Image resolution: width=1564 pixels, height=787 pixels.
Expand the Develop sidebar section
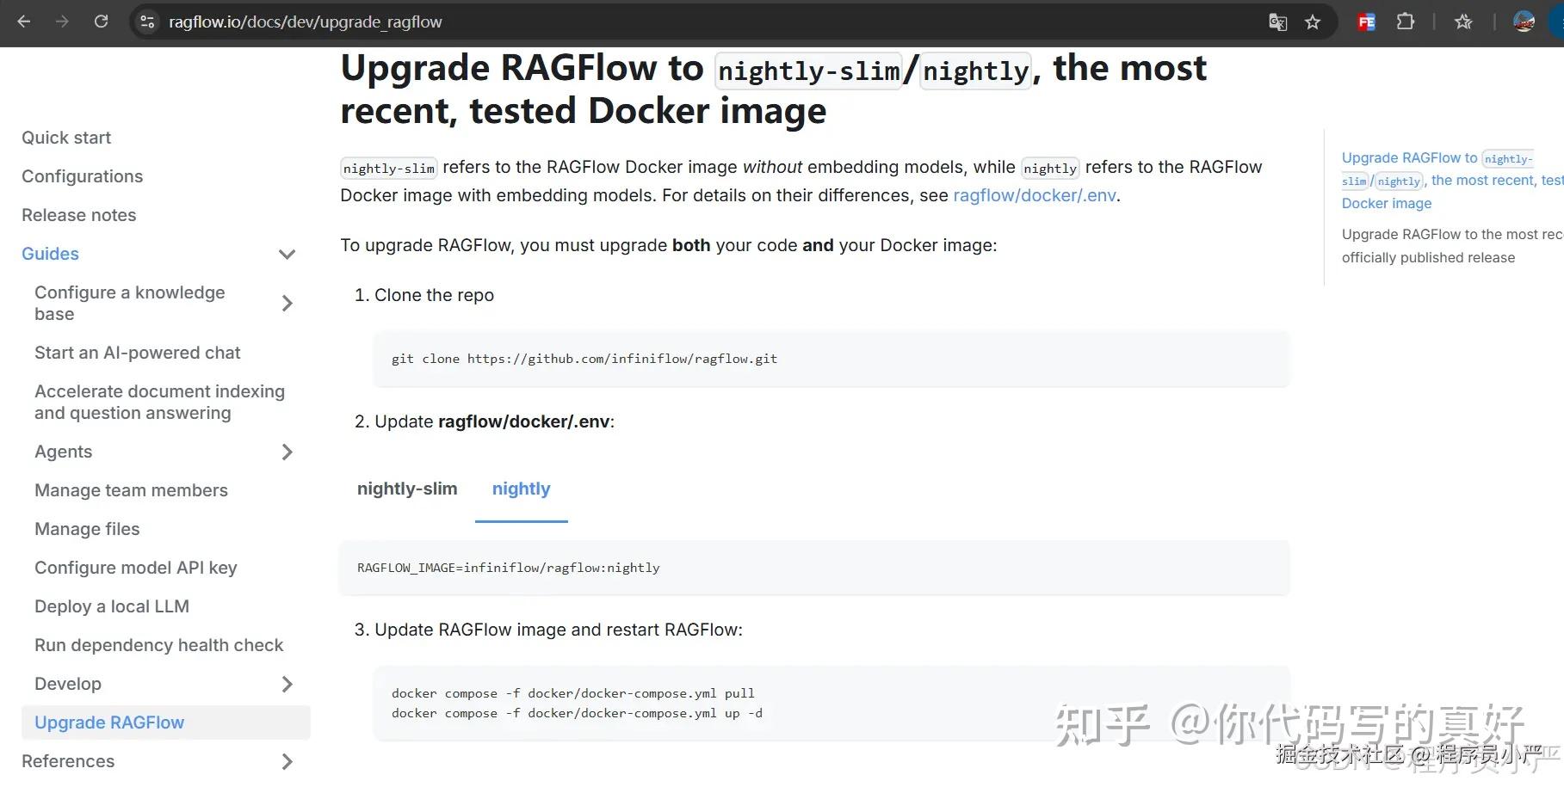pyautogui.click(x=287, y=684)
